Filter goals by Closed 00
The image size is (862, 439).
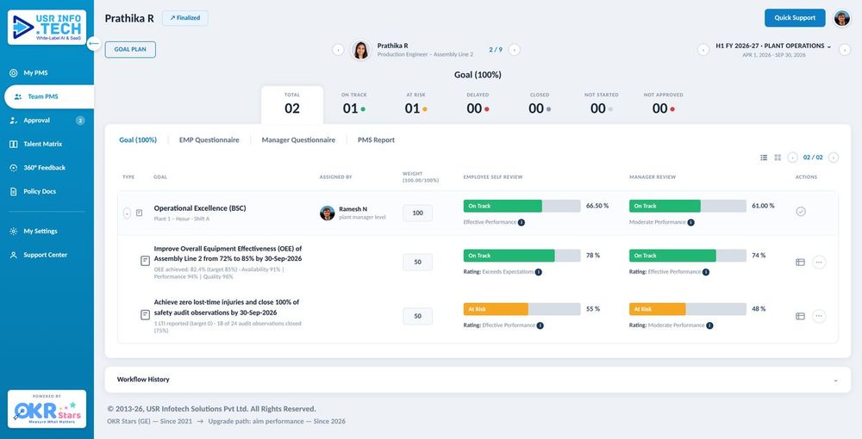tap(540, 104)
